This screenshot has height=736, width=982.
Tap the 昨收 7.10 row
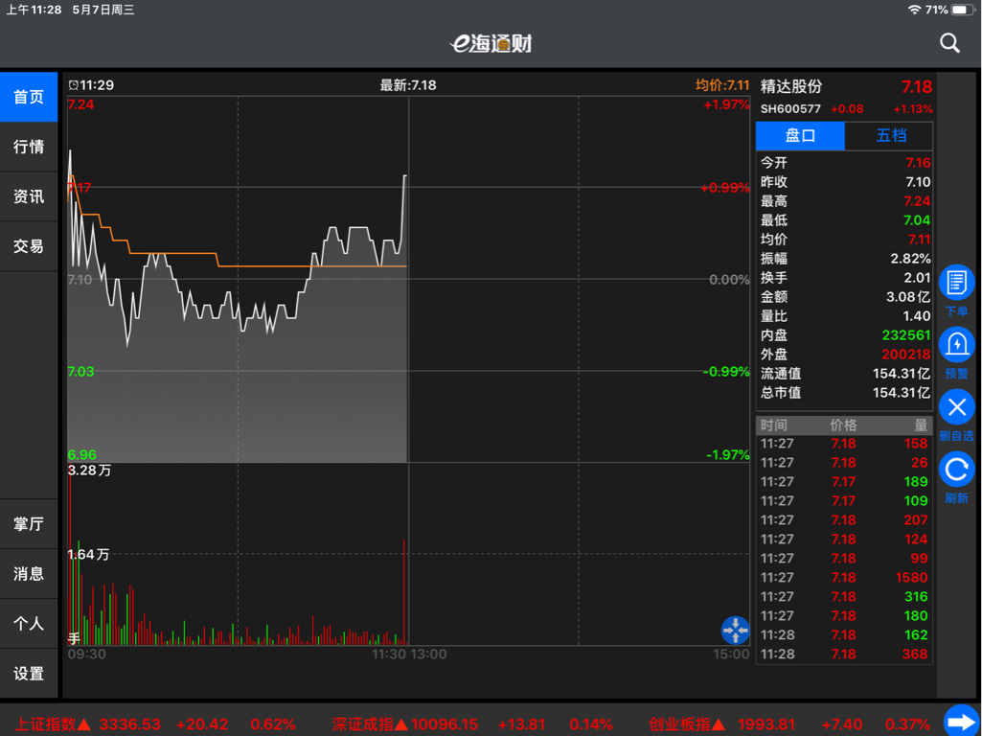tap(845, 182)
